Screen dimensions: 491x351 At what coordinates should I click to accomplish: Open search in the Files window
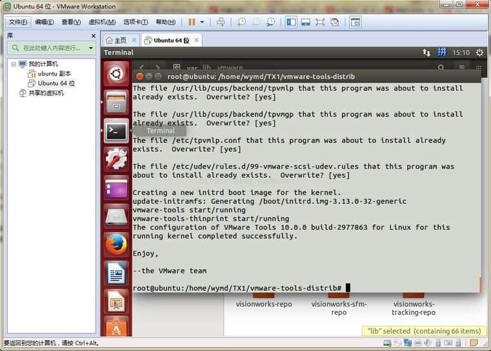click(441, 67)
